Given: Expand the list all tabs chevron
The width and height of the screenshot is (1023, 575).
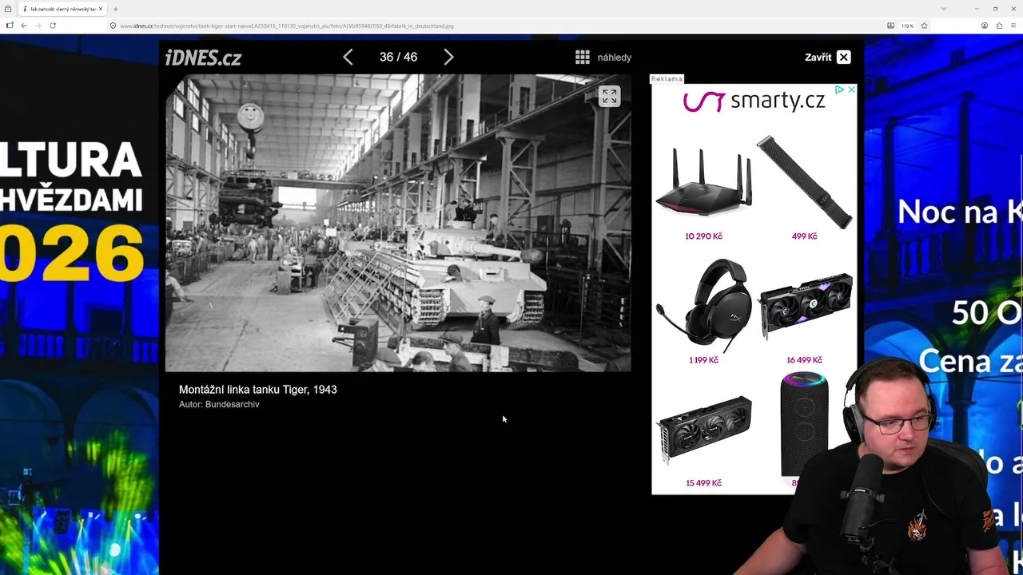Looking at the screenshot, I should (x=944, y=9).
